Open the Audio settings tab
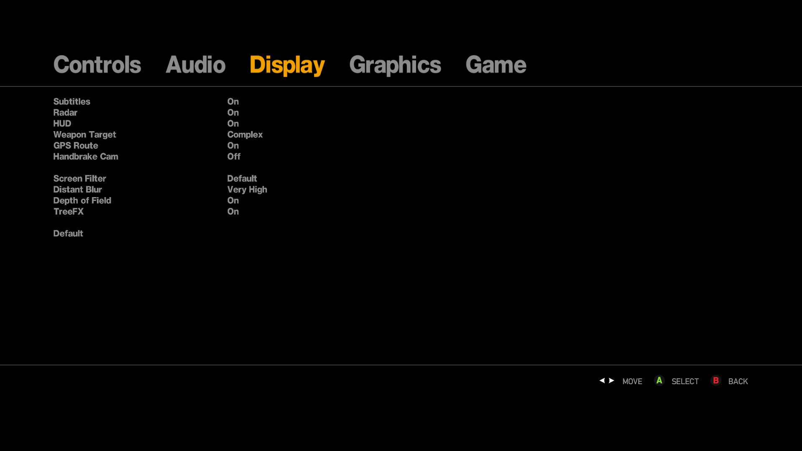Screen dimensions: 802x451 point(195,65)
